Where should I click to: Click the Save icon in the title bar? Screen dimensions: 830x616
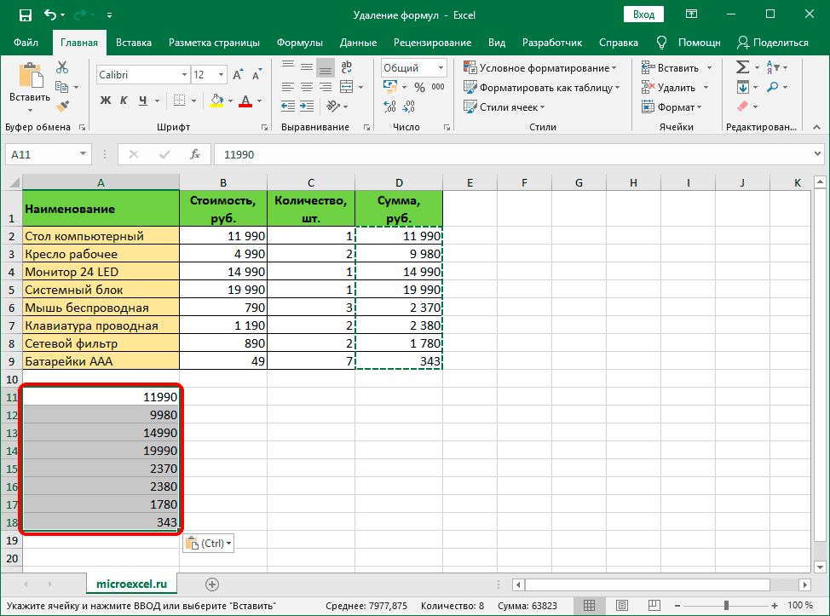tap(25, 14)
